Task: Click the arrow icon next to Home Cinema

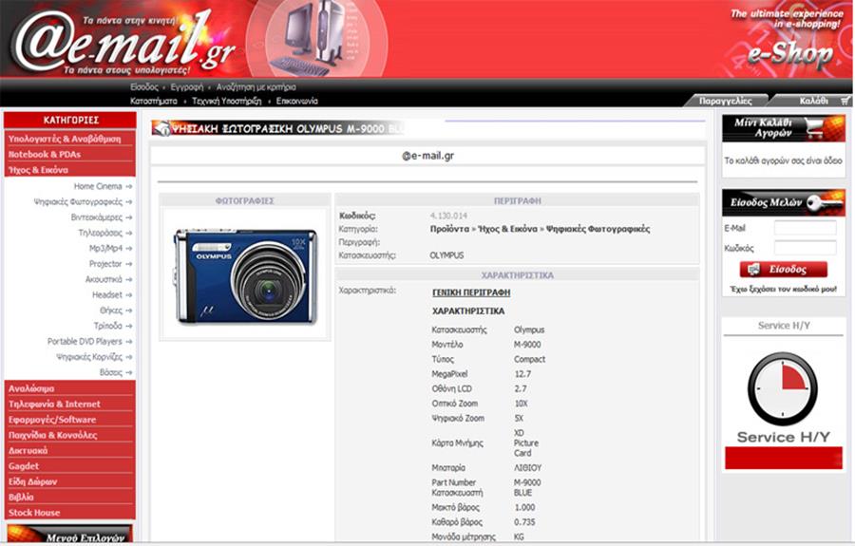Action: pos(128,186)
